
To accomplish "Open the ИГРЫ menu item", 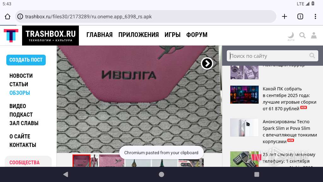I will 173,35.
